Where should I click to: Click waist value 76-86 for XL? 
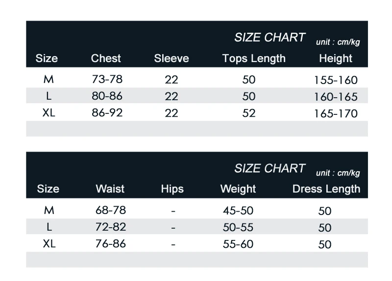[x=111, y=243]
